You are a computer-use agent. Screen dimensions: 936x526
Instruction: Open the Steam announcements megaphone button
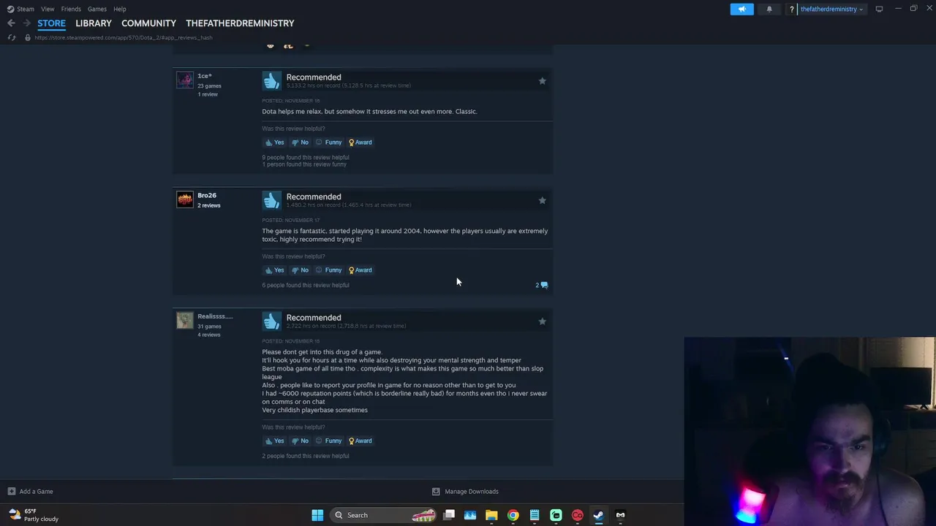click(x=741, y=9)
